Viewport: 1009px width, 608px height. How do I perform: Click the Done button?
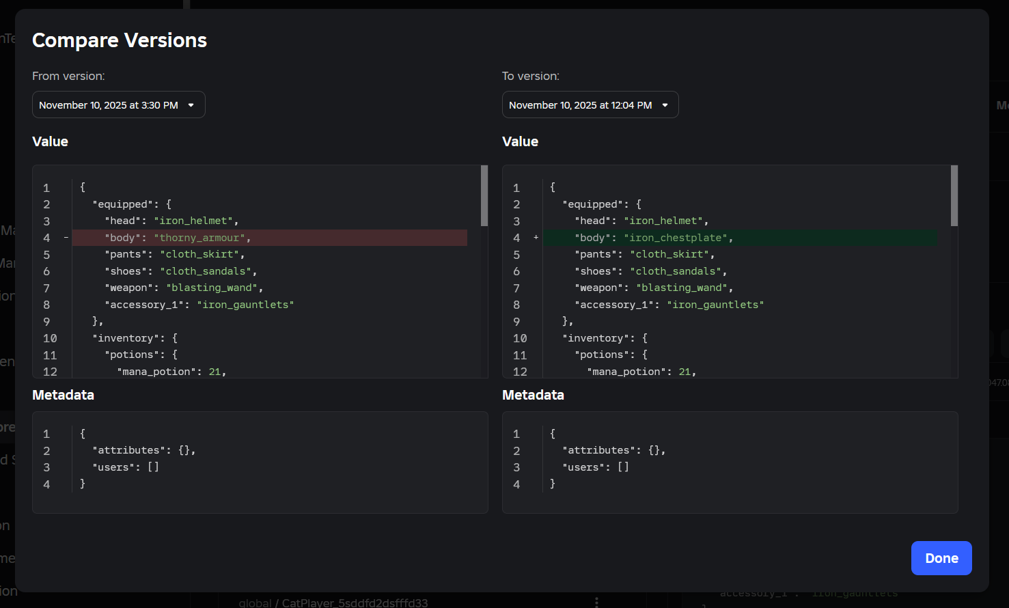(x=941, y=558)
